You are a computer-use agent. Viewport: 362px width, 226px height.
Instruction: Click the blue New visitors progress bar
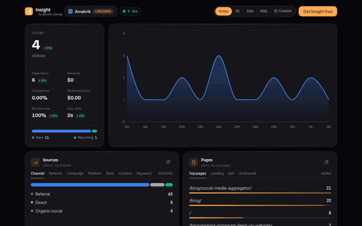pos(62,131)
